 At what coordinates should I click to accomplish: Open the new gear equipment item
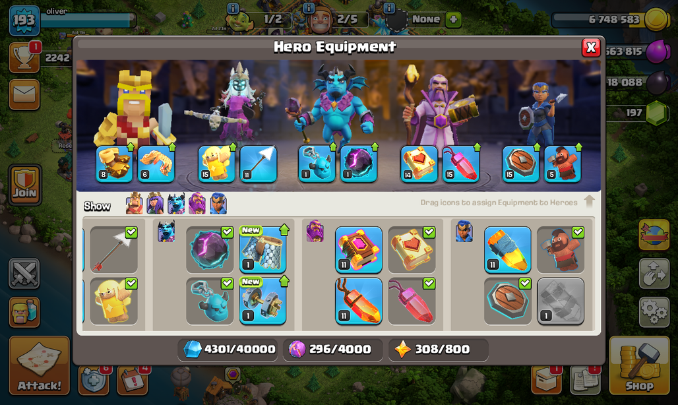pyautogui.click(x=262, y=301)
